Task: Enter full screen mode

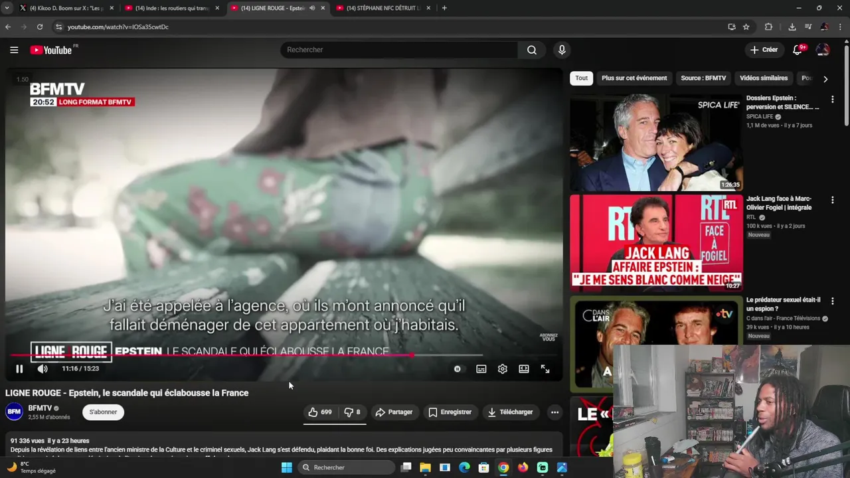Action: (545, 368)
